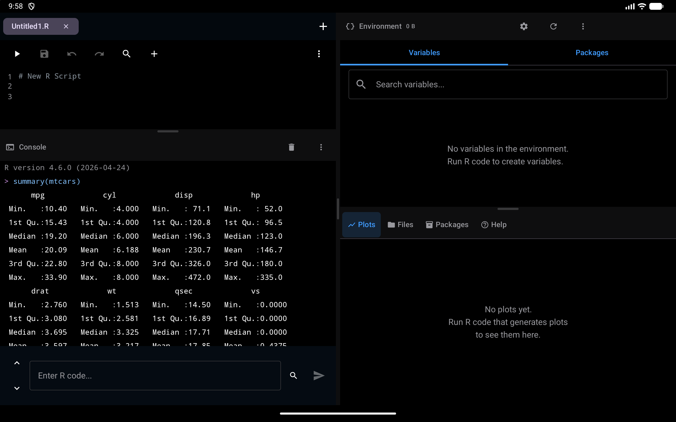Image resolution: width=676 pixels, height=422 pixels.
Task: Run the script with the play icon
Action: tap(17, 54)
